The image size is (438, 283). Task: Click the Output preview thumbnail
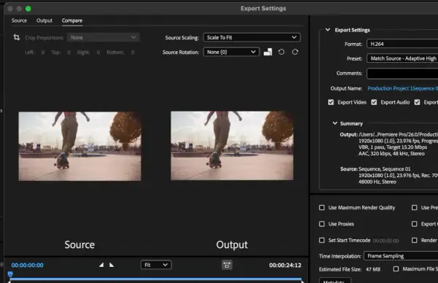[232, 146]
